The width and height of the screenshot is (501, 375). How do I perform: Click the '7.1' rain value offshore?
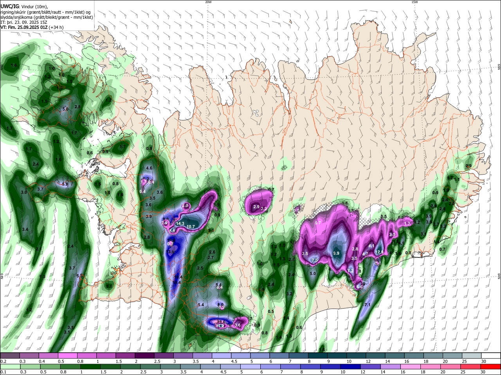(367, 305)
